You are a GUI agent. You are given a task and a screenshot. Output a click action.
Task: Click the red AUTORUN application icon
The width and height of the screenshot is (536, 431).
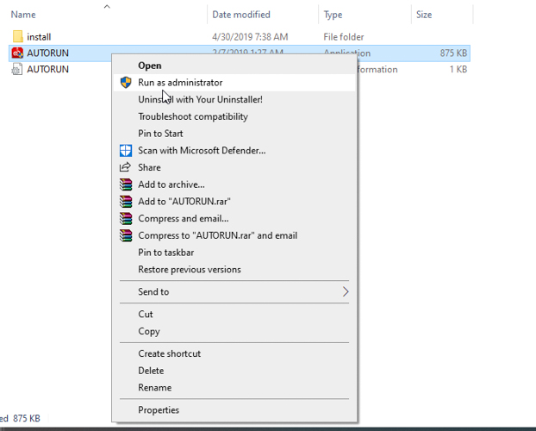pos(18,53)
